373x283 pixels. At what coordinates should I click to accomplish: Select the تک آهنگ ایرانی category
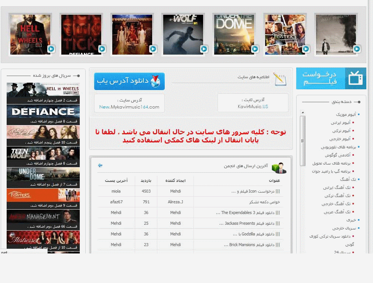(x=337, y=187)
